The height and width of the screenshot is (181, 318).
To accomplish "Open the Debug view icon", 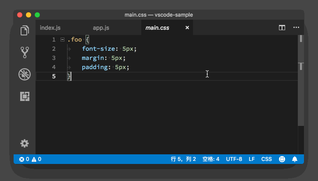I will click(25, 74).
